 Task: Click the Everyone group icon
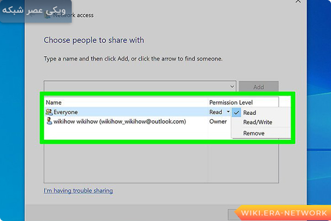coord(49,112)
